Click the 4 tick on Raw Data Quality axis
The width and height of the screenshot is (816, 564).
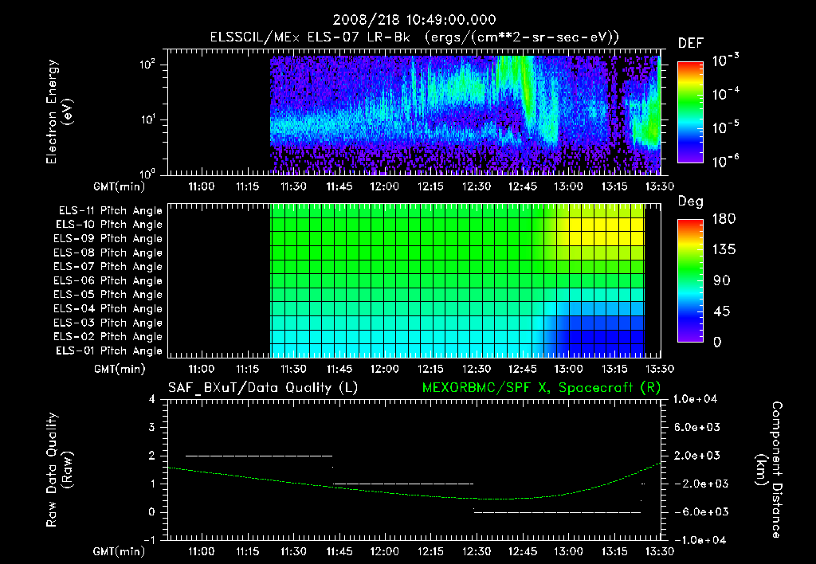coord(152,399)
